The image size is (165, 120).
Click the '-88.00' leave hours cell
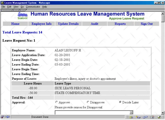click(33, 88)
